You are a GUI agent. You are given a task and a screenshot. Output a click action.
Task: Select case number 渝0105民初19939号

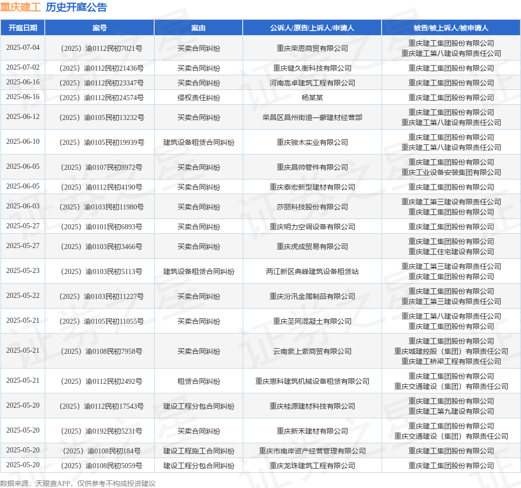tap(101, 142)
